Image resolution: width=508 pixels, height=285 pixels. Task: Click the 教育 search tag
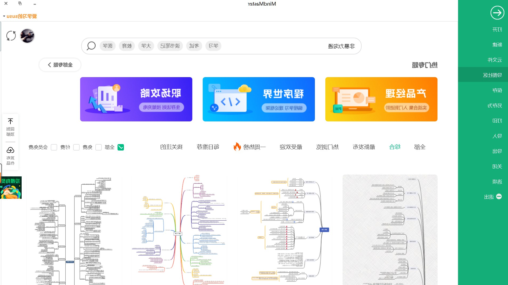(x=127, y=46)
